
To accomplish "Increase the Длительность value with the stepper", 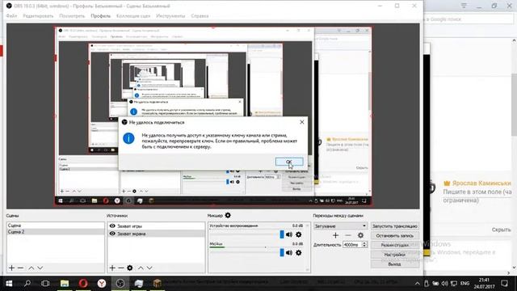I will (364, 243).
